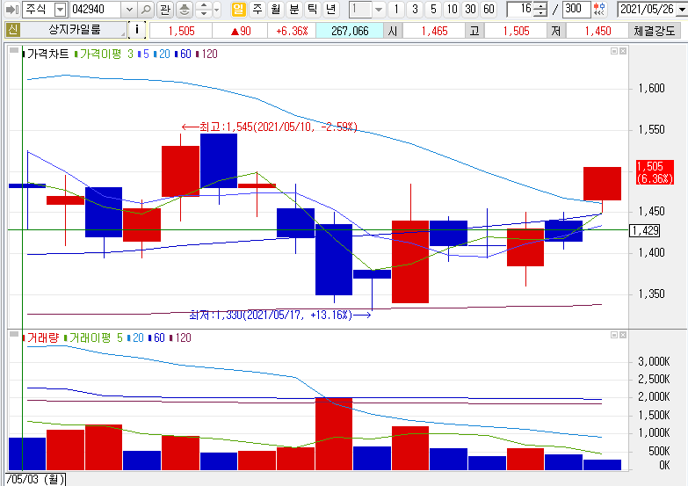The image size is (688, 486).
Task: Switch to 틱 tick chart period
Action: (313, 9)
